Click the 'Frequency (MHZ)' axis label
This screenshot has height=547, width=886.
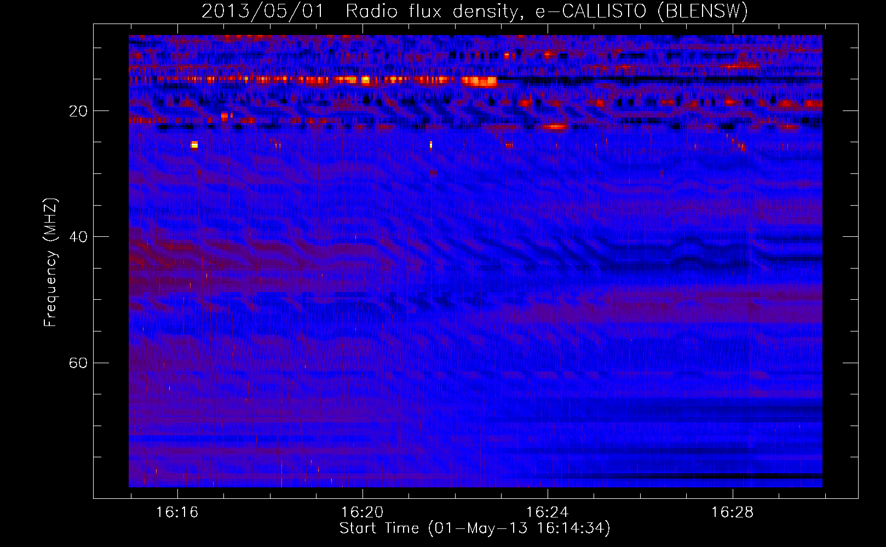(x=50, y=263)
